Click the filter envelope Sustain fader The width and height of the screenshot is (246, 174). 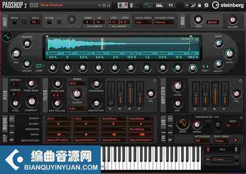(x=130, y=94)
